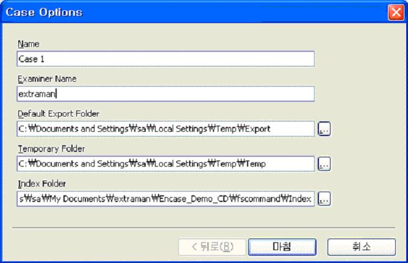Click the Index Folder path field
The height and width of the screenshot is (263, 408).
tap(165, 199)
